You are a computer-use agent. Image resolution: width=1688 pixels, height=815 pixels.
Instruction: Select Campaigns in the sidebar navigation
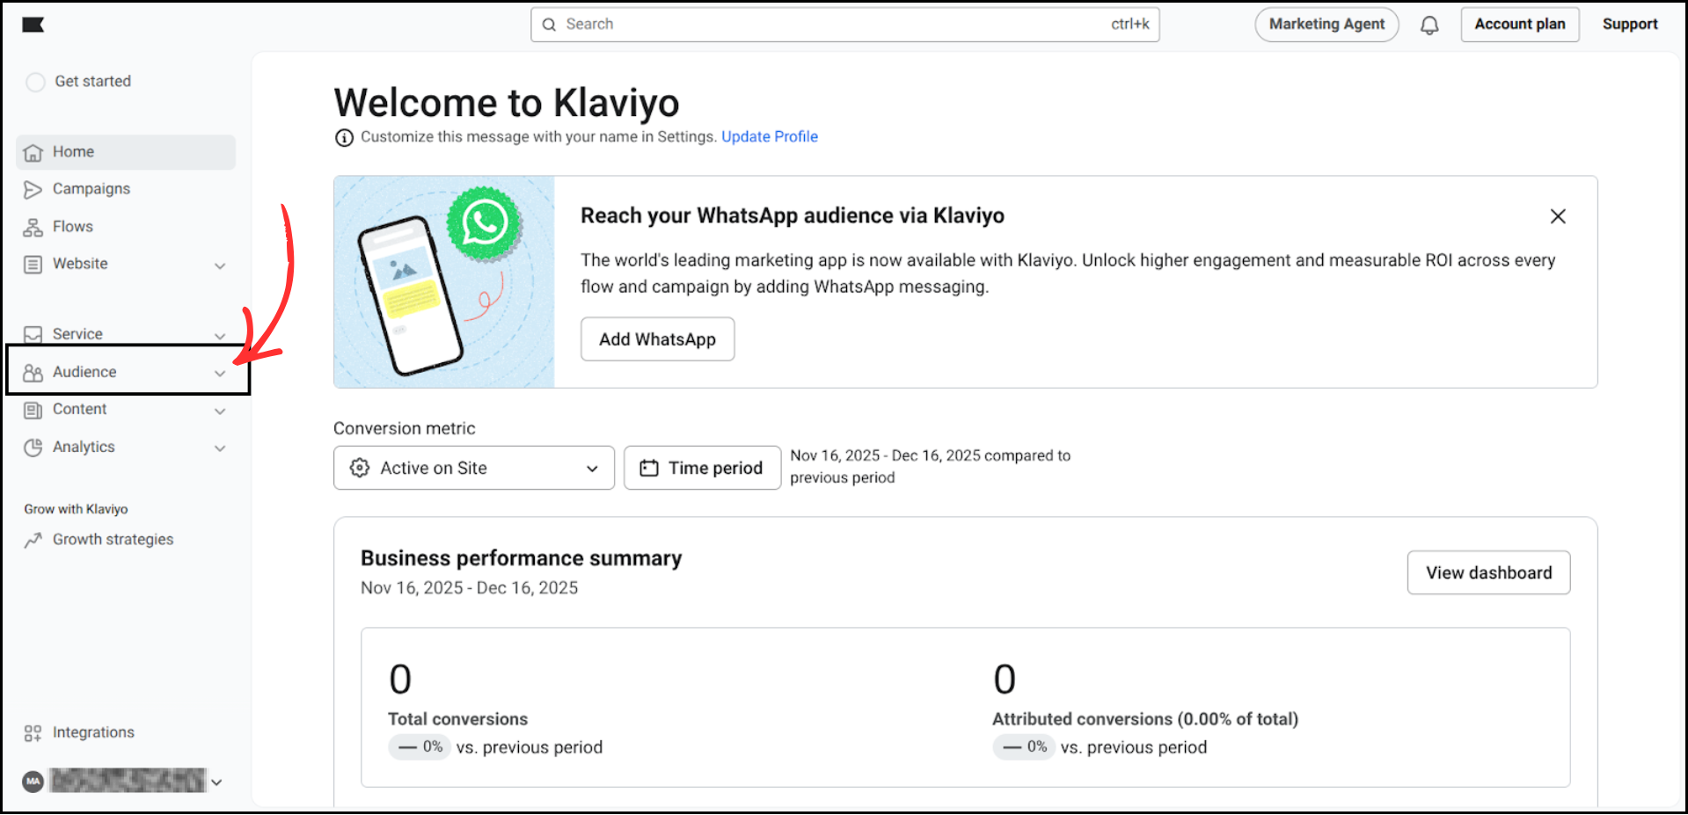point(91,188)
